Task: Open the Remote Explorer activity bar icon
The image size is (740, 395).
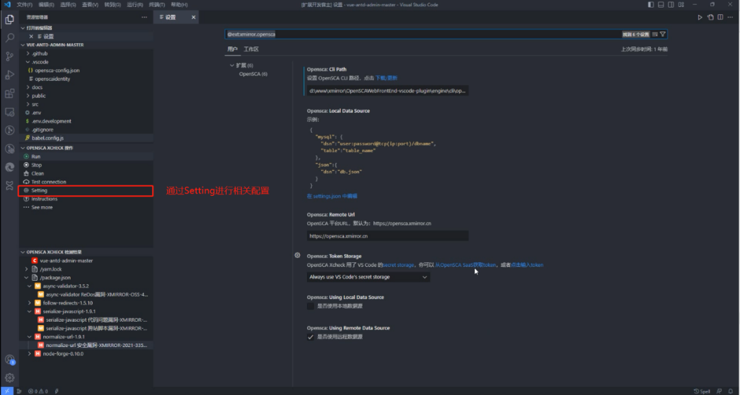Action: 10,112
